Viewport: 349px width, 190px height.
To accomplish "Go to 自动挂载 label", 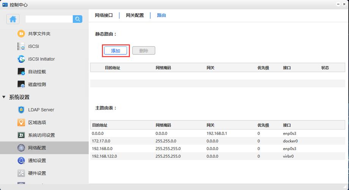I will pos(37,72).
